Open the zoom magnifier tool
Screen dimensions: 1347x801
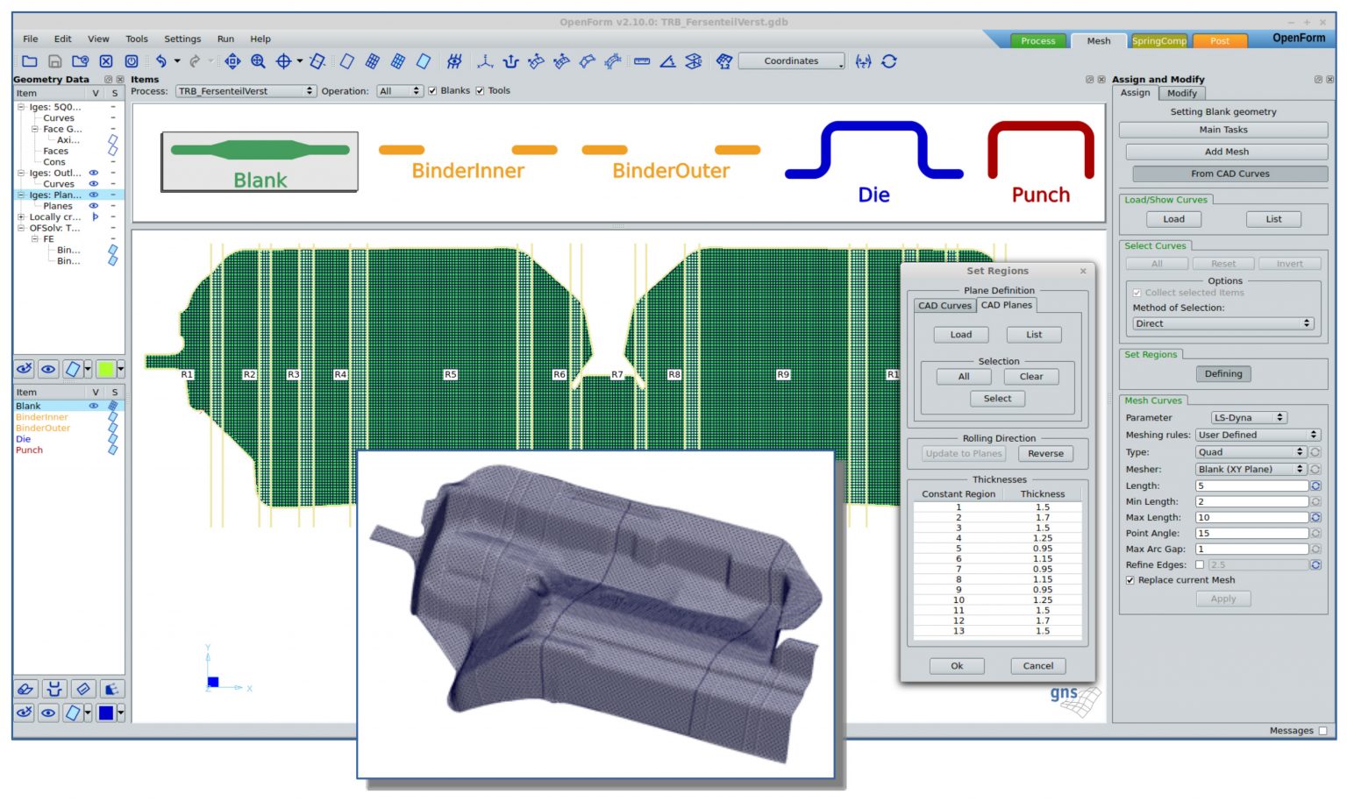(x=259, y=61)
